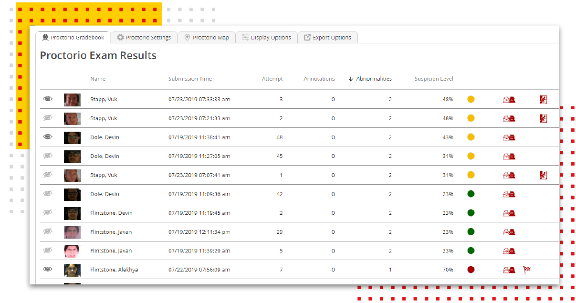Click exit-exam icon on Stapp attempt 1 row
Image resolution: width=576 pixels, height=303 pixels.
tap(543, 175)
